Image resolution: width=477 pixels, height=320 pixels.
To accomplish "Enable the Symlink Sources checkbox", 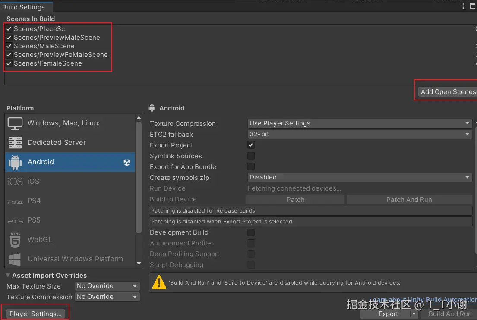I will (x=251, y=156).
